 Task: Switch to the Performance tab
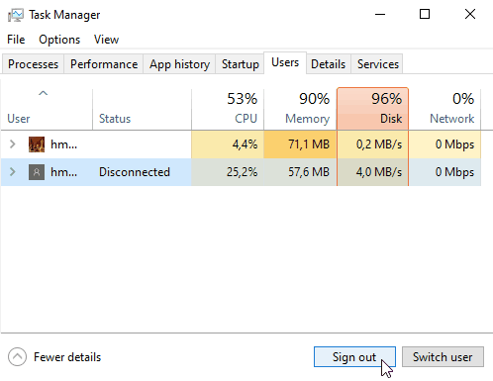[104, 64]
